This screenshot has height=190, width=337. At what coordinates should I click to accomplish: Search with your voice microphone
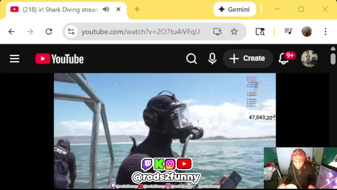click(x=212, y=59)
